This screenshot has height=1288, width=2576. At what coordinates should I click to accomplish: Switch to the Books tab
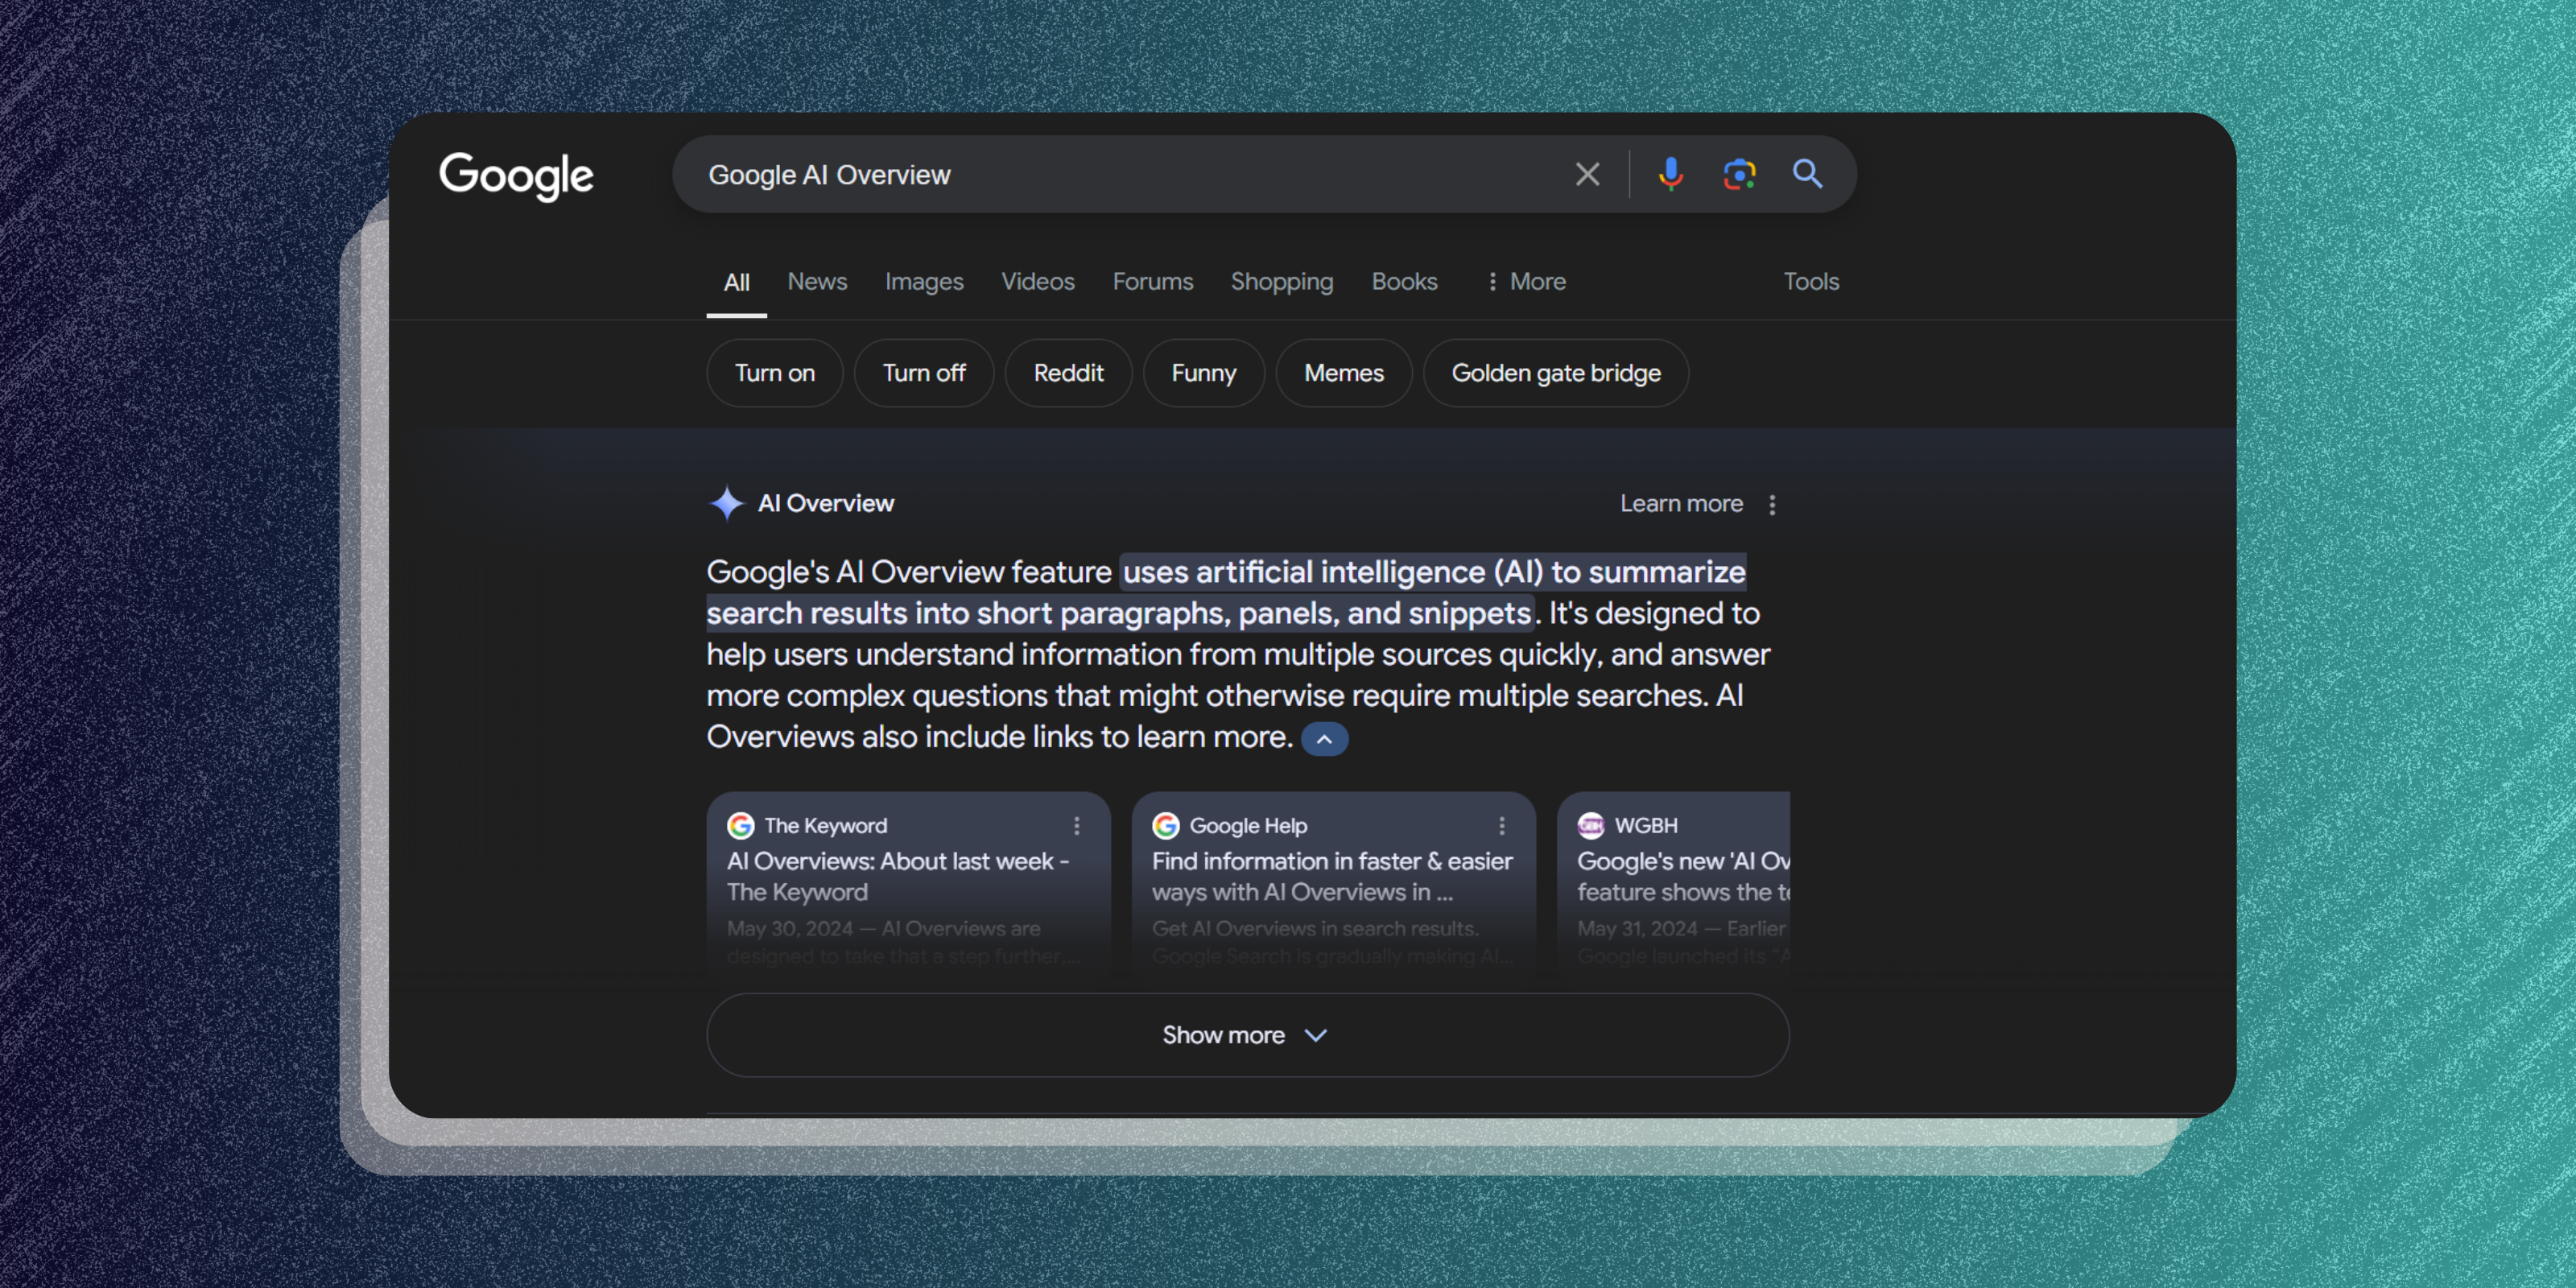pyautogui.click(x=1404, y=282)
